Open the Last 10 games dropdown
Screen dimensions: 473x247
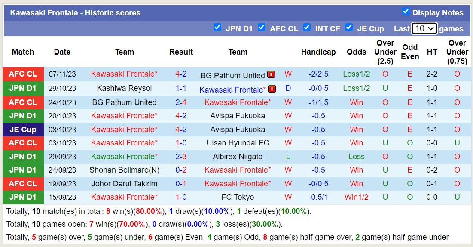point(424,28)
